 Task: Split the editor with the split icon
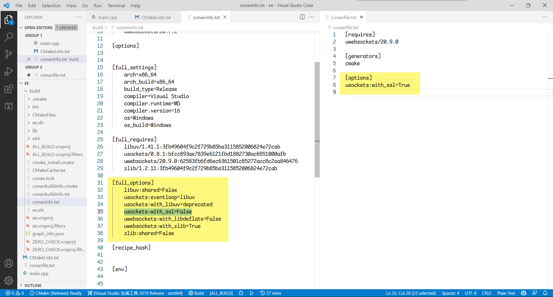coord(302,17)
